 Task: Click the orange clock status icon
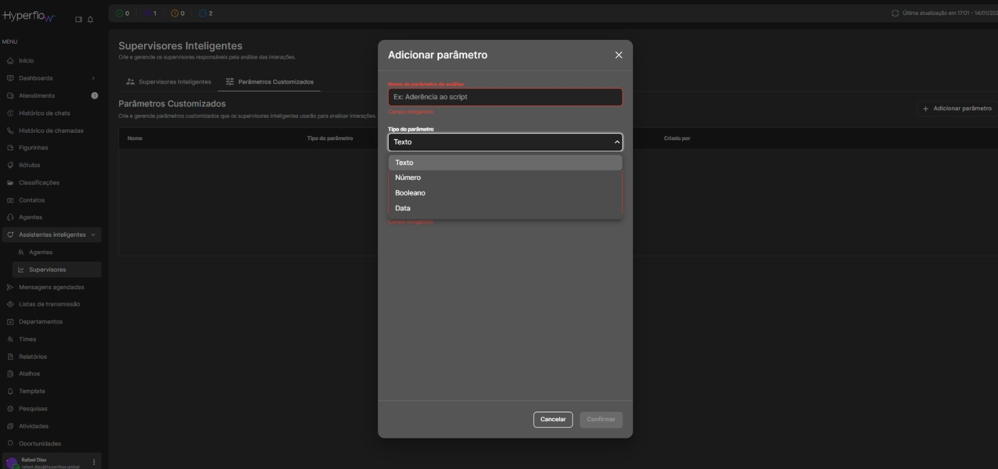point(175,13)
